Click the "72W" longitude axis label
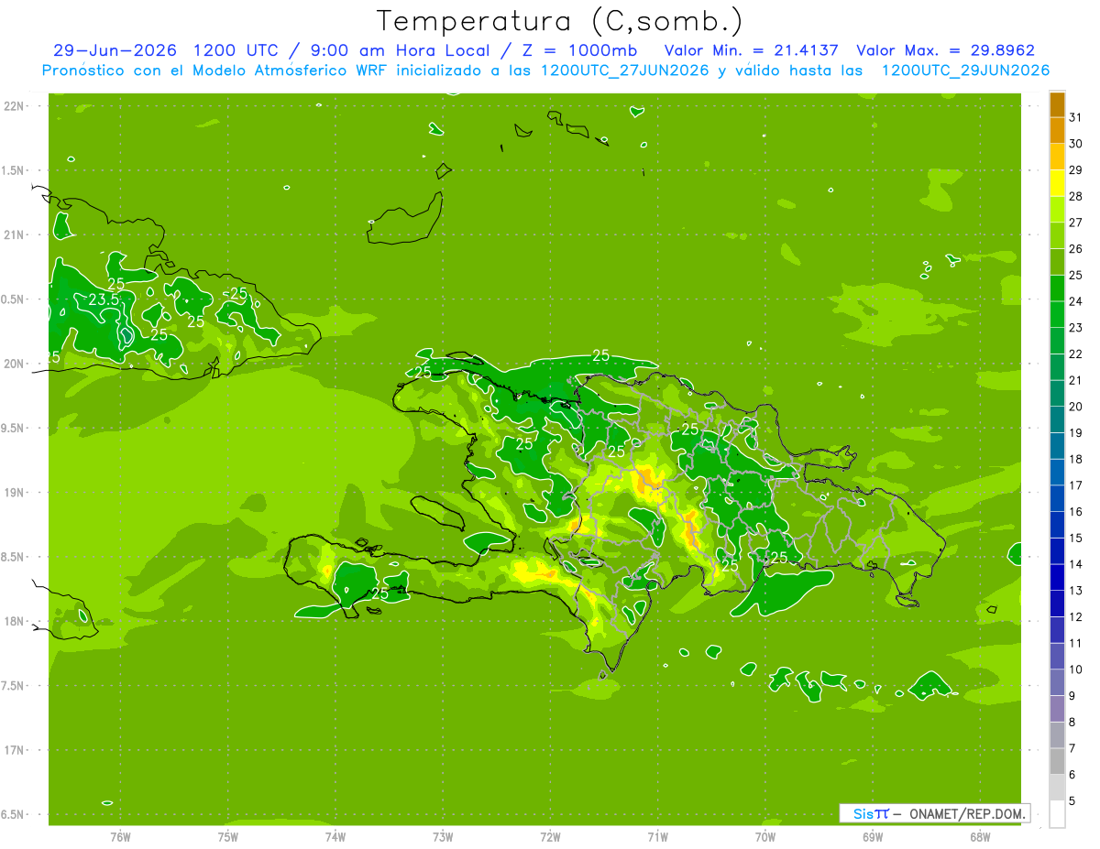 coord(550,837)
